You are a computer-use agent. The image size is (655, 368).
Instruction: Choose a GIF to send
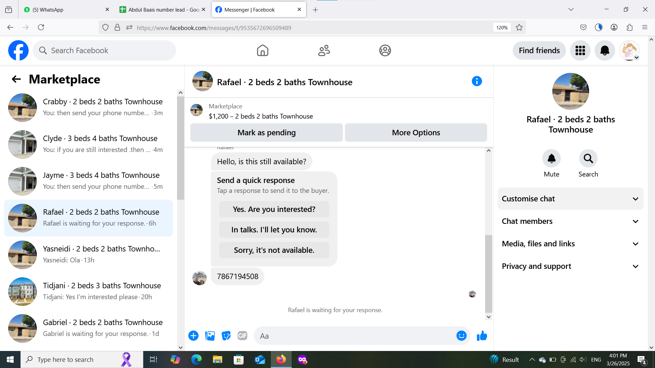pos(242,336)
